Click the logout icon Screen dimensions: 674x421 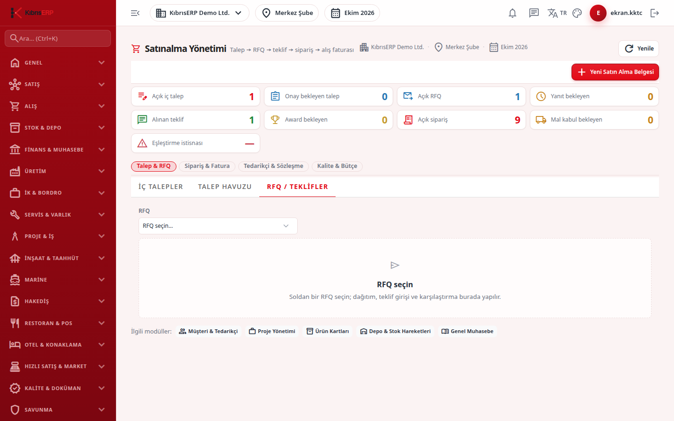655,13
